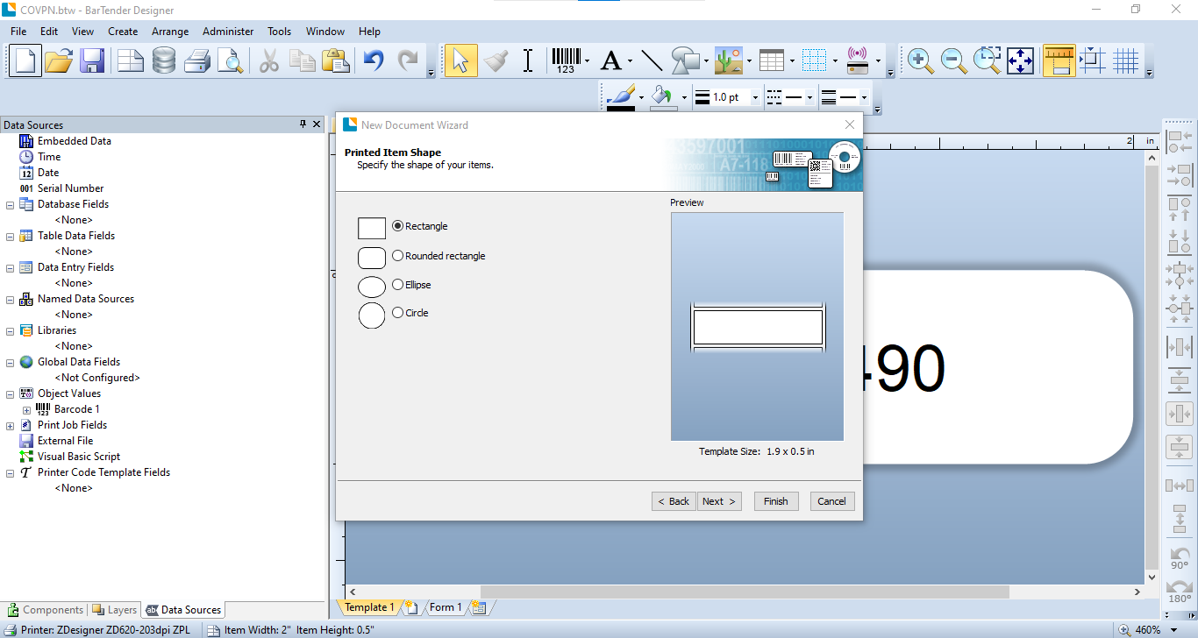1198x638 pixels.
Task: Open the Administer menu
Action: click(228, 31)
